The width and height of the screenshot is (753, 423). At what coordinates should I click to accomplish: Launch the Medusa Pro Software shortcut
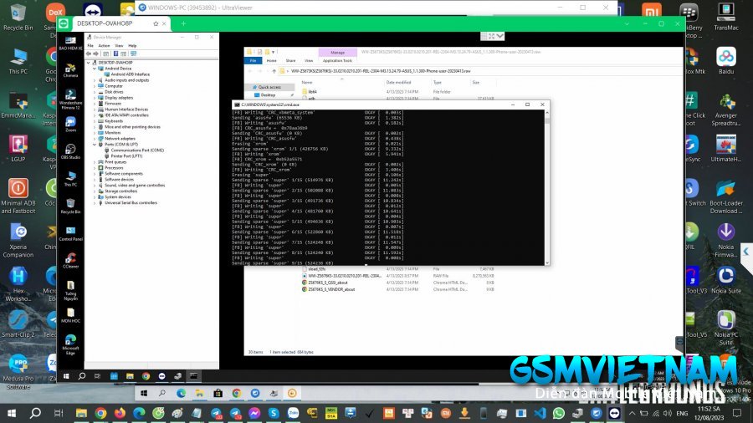18,372
